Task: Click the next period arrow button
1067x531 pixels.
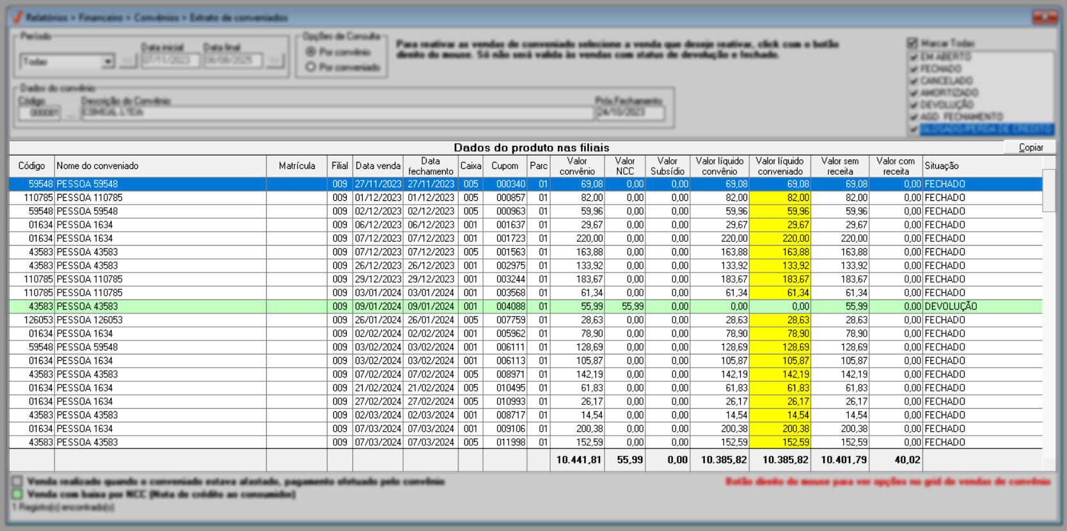Action: (276, 61)
